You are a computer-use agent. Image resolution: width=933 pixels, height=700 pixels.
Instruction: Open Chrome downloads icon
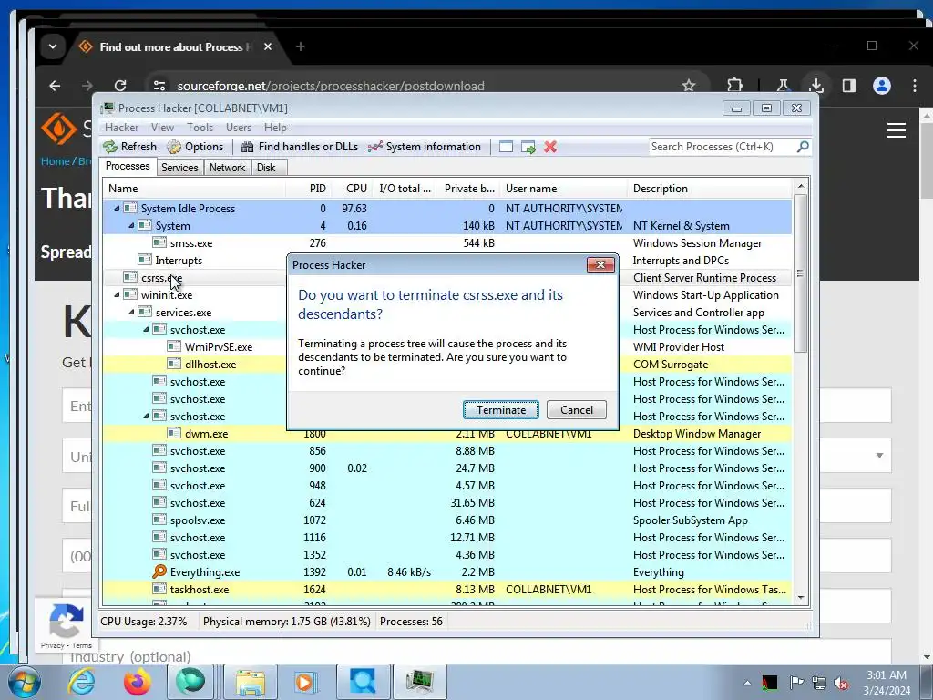816,86
